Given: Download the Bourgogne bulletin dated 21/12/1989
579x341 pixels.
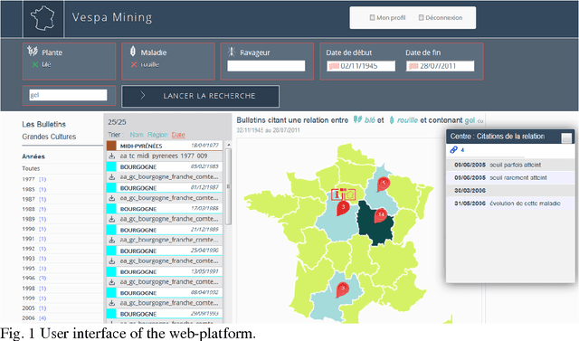Looking at the screenshot, I should click(111, 241).
